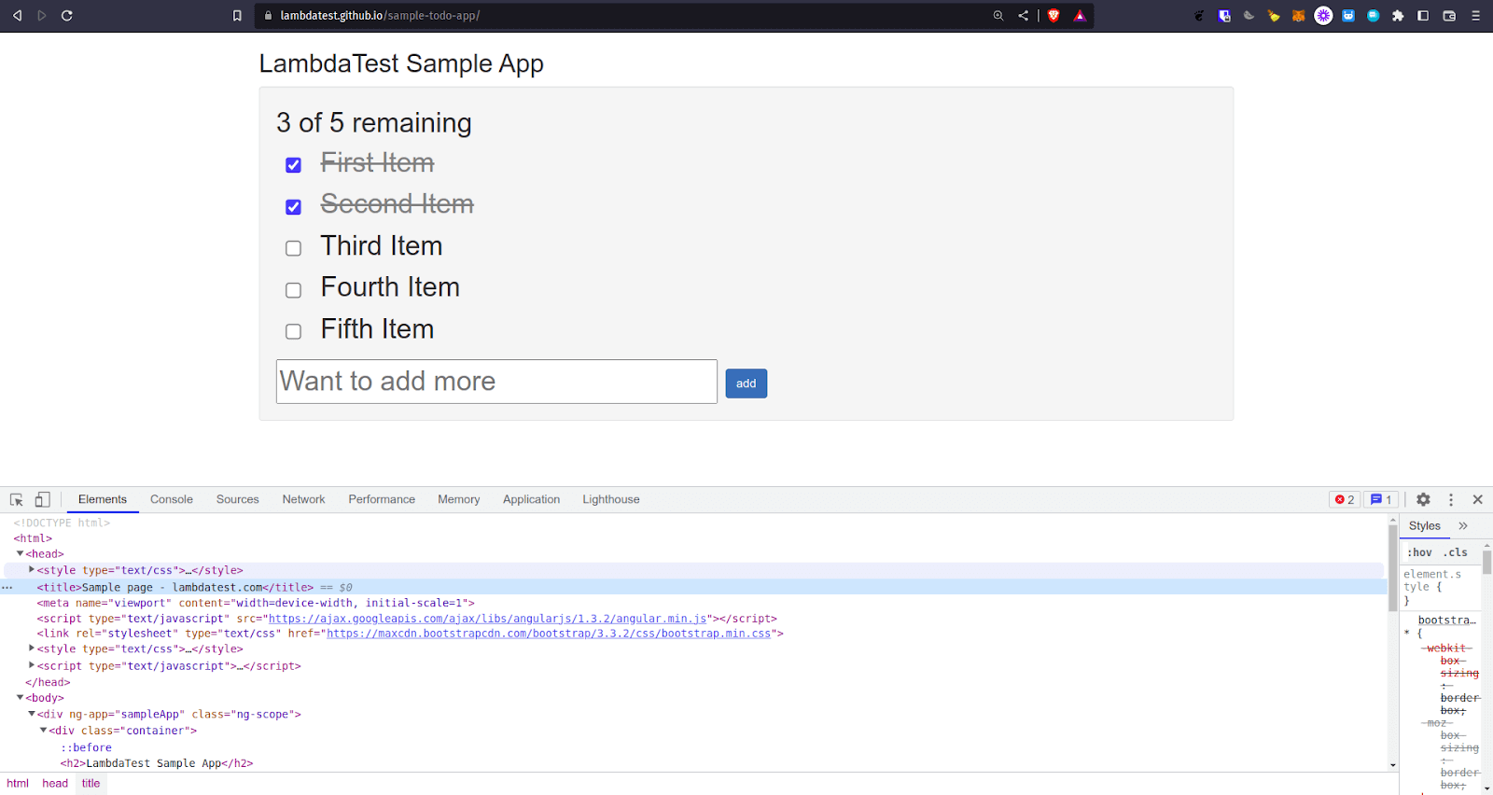
Task: Uncheck the First Item checkbox
Action: pyautogui.click(x=293, y=165)
